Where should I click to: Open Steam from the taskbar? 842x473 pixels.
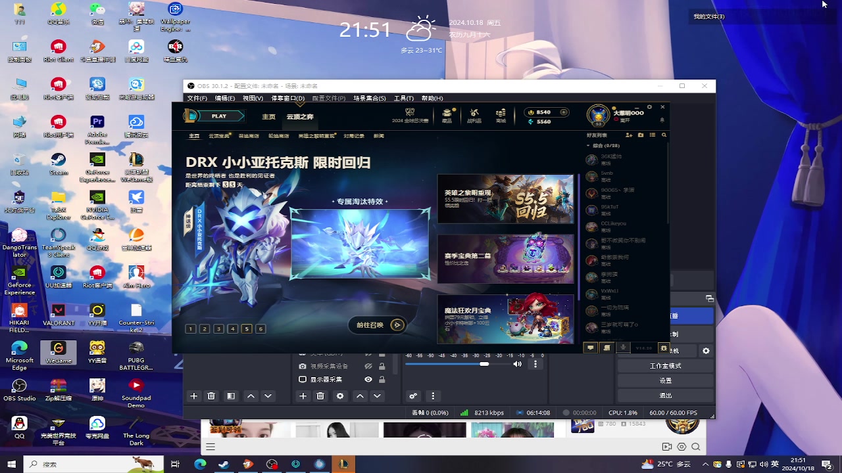pos(224,464)
